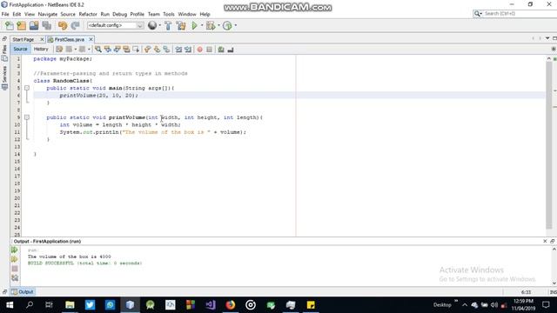Toggle Highlight Search in editor toolbar

tap(126, 50)
